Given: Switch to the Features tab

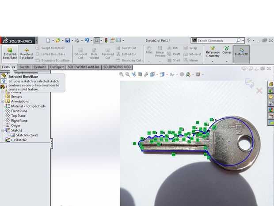Looking at the screenshot, I should [8, 67].
